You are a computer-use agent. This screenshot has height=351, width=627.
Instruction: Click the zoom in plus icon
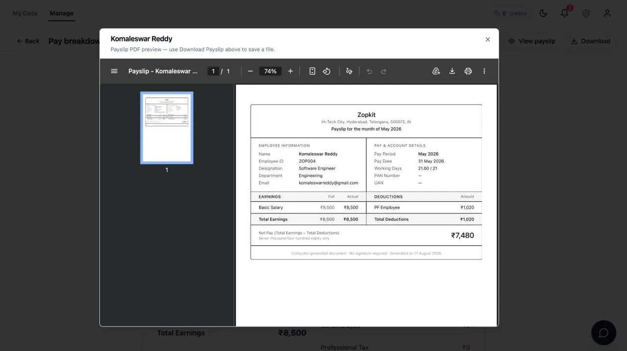290,71
